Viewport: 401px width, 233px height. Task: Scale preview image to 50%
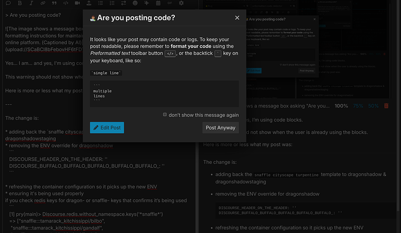[x=373, y=106]
